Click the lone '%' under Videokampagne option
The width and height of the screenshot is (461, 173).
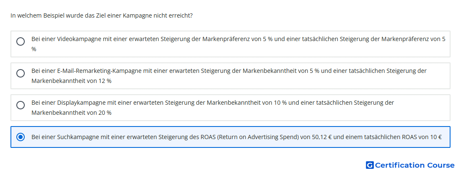coord(34,49)
